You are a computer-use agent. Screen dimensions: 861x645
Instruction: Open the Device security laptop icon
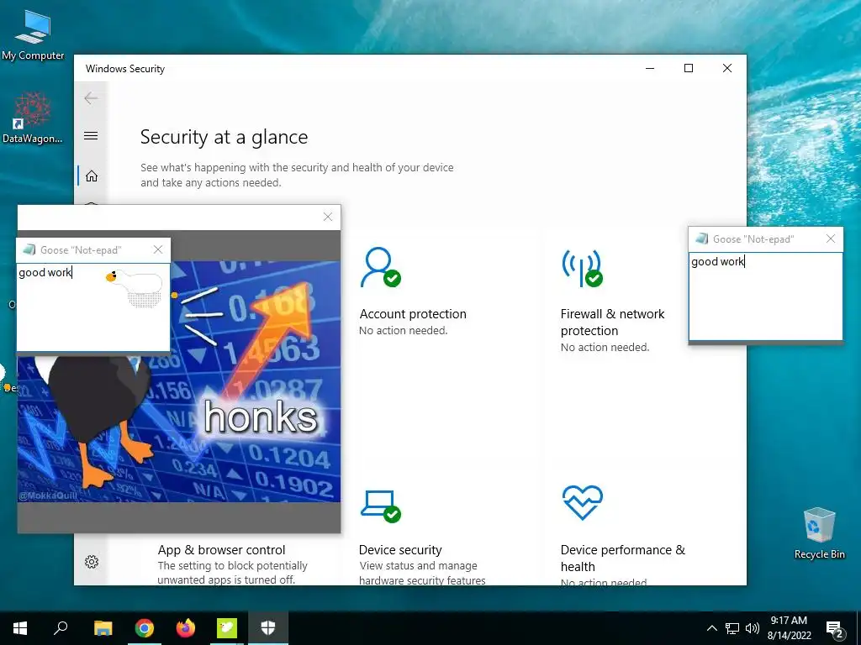tap(381, 506)
